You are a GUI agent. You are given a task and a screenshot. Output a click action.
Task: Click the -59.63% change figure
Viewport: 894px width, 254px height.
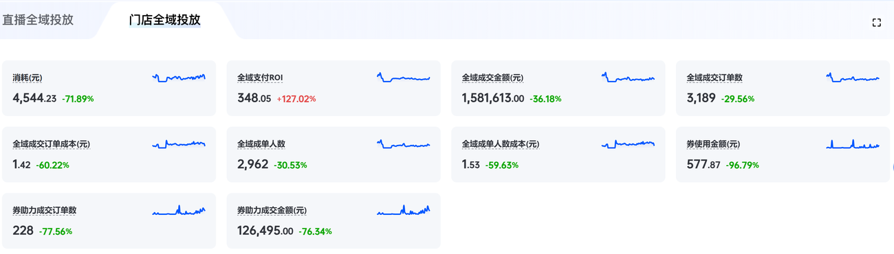[x=502, y=165]
